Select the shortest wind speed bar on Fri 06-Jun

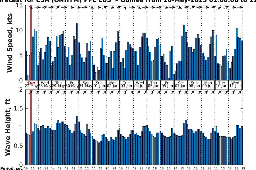pyautogui.click(x=169, y=79)
